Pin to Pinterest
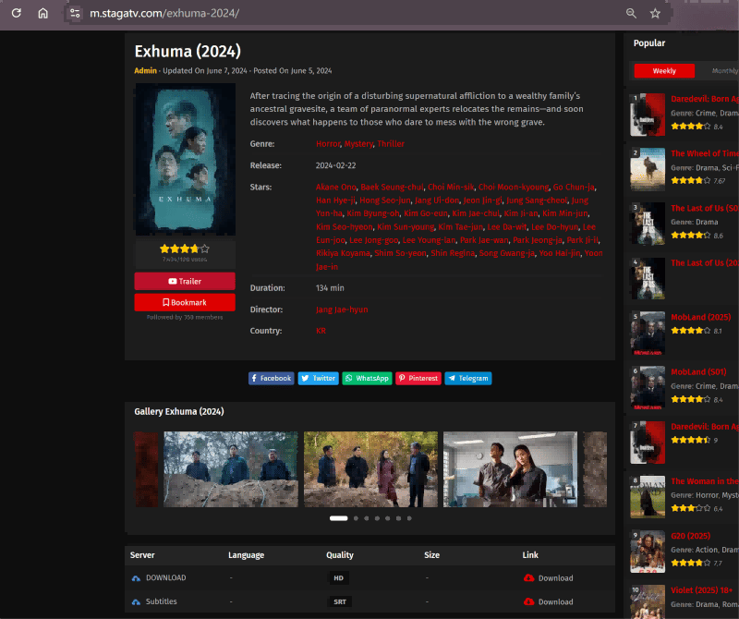 [x=418, y=378]
